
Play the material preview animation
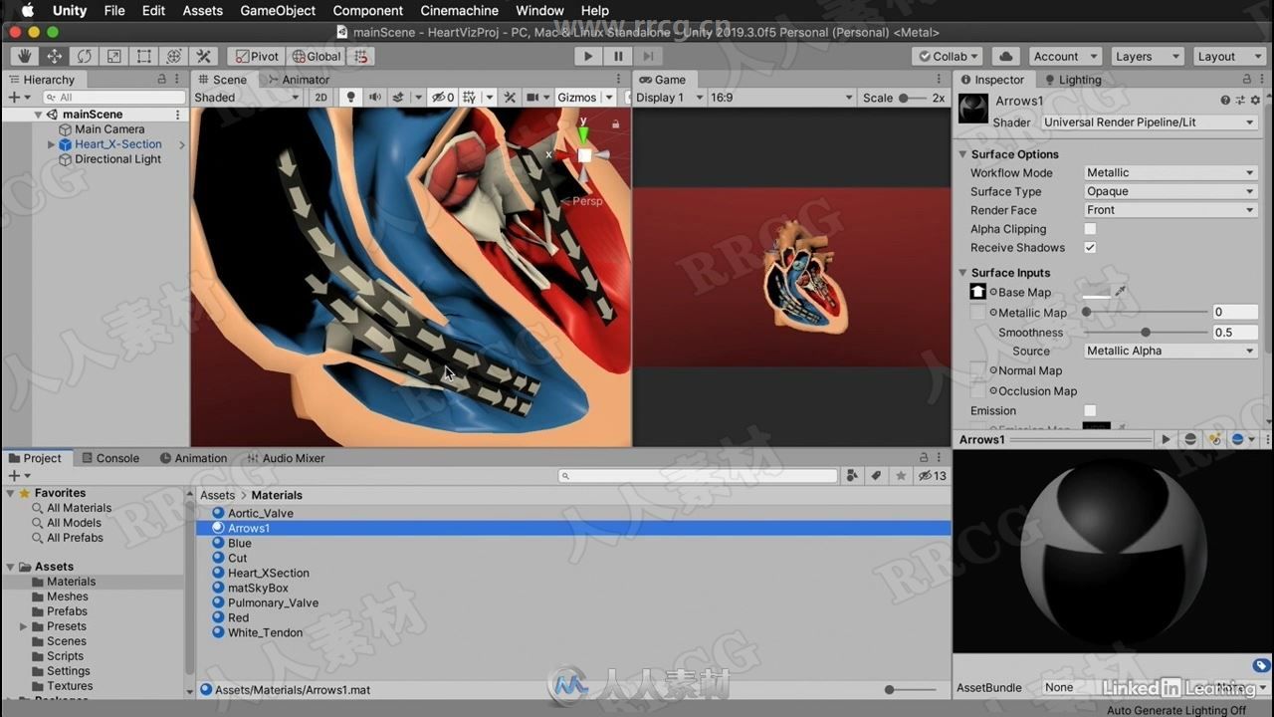pyautogui.click(x=1166, y=439)
